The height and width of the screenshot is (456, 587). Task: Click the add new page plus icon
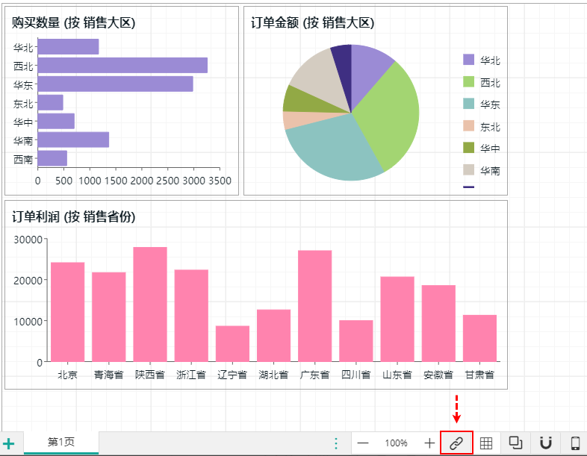(x=9, y=443)
